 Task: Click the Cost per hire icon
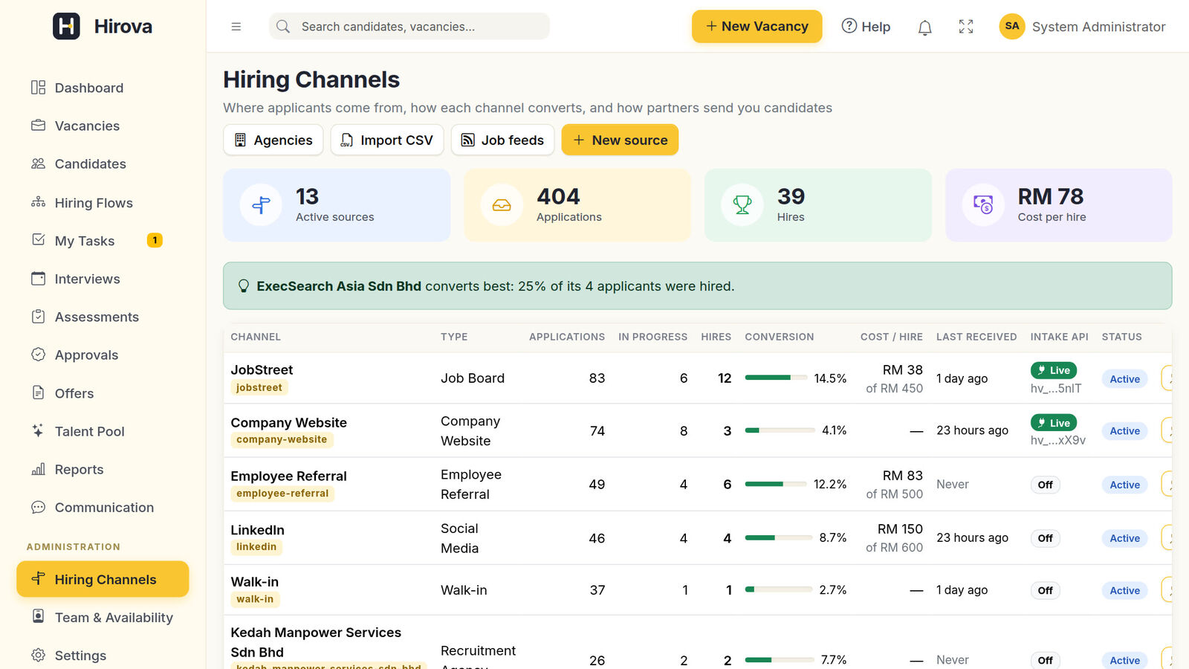[x=983, y=205]
